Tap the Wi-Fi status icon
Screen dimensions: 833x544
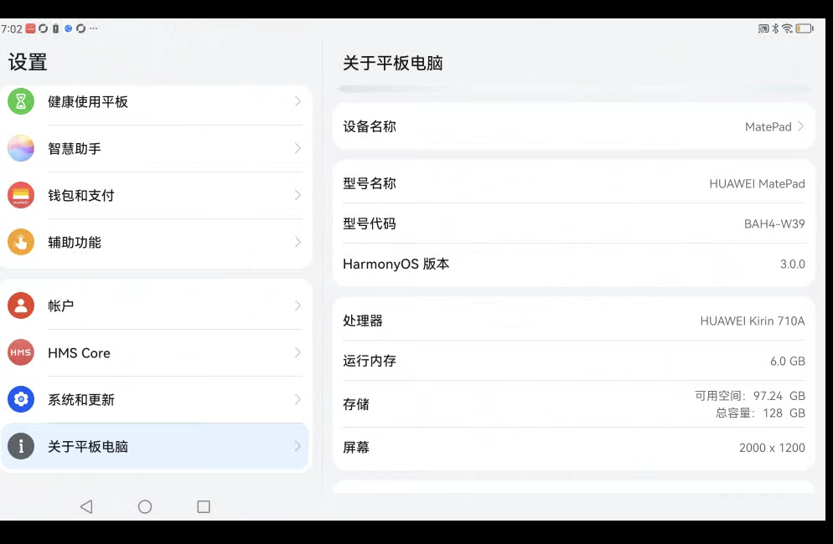787,28
